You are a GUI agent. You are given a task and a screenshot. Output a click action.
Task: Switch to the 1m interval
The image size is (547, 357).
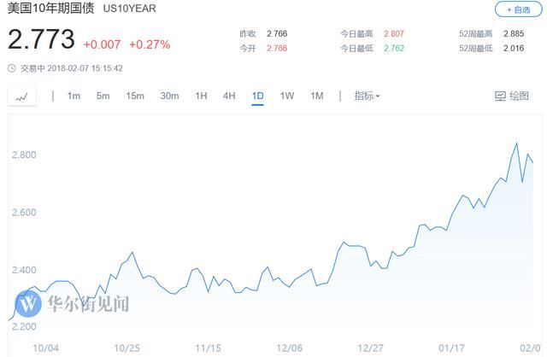[74, 96]
